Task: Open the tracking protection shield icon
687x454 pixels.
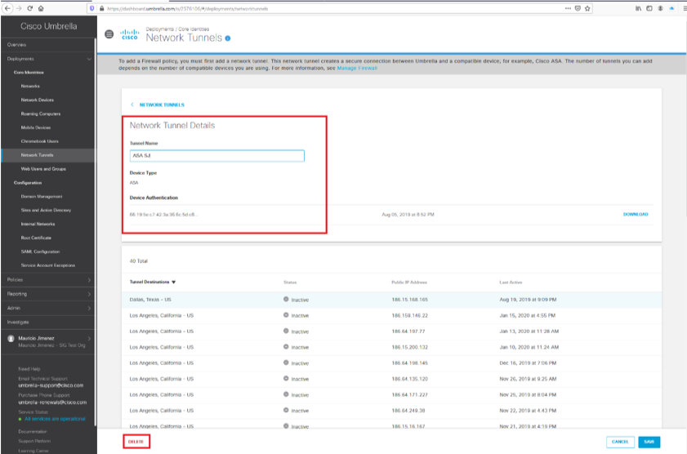Action: point(91,8)
